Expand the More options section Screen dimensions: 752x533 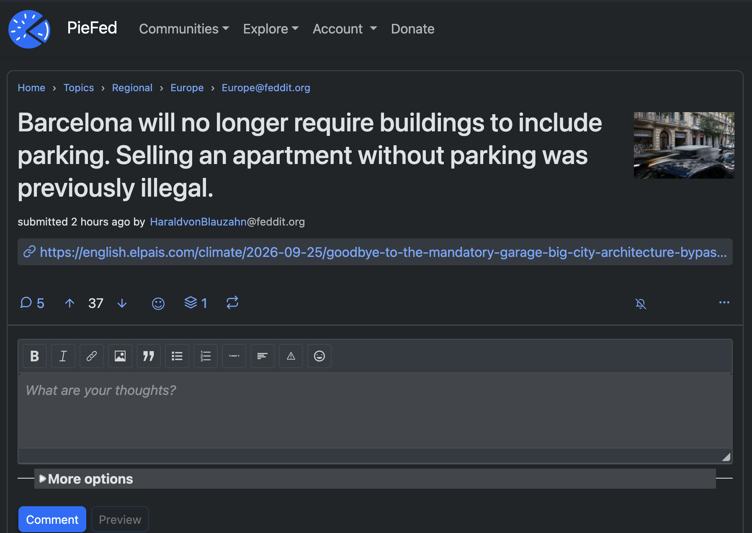click(x=375, y=479)
